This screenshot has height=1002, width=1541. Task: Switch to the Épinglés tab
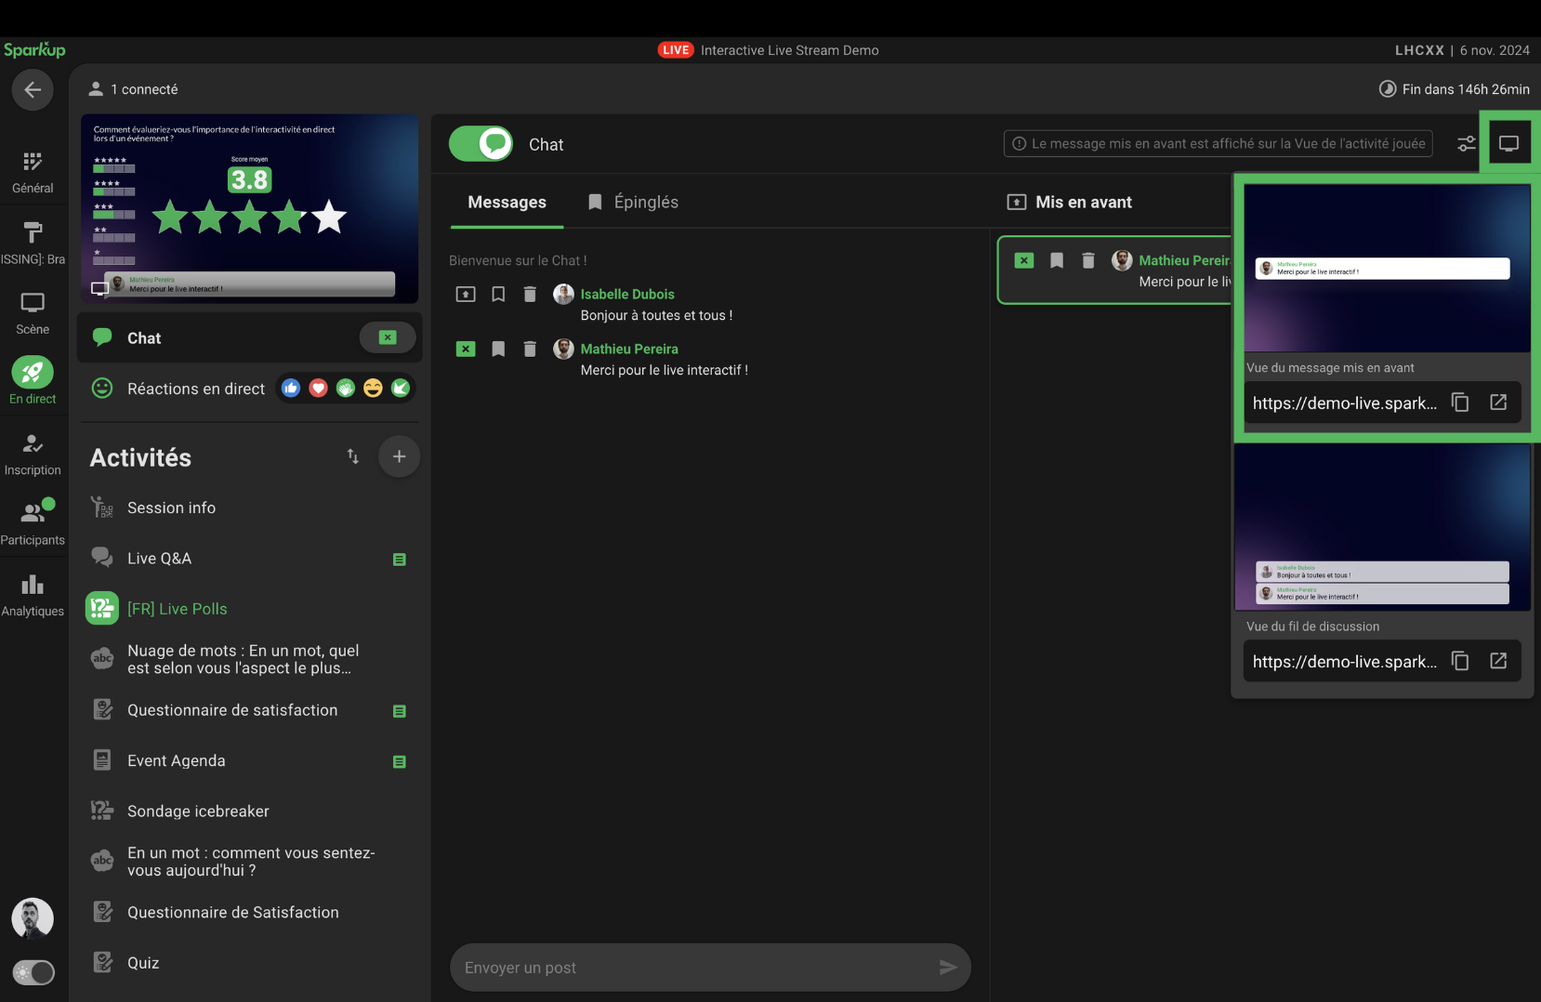point(634,203)
